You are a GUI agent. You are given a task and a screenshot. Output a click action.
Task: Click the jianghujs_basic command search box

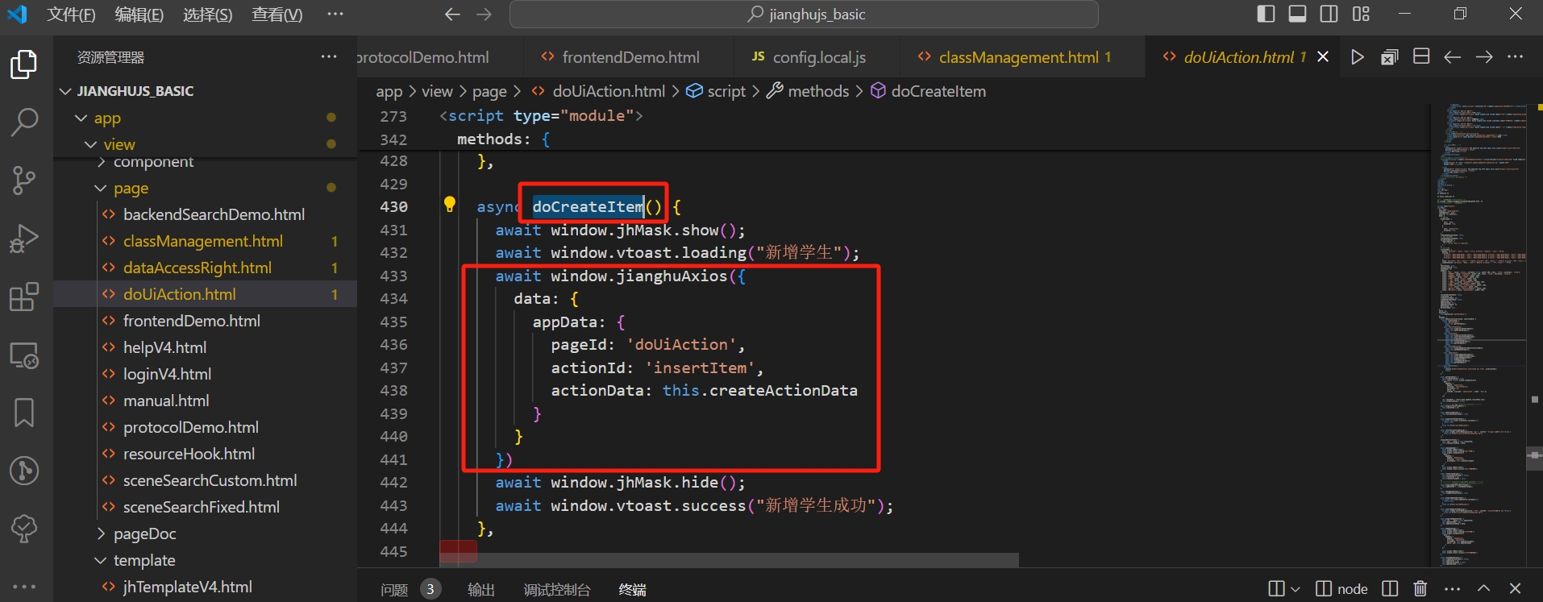(804, 15)
